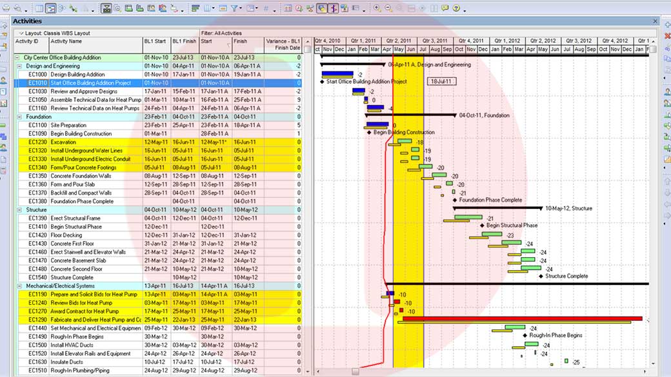Viewport: 671px width, 377px height.
Task: Sort by the BL1 Finish column header
Action: (185, 45)
